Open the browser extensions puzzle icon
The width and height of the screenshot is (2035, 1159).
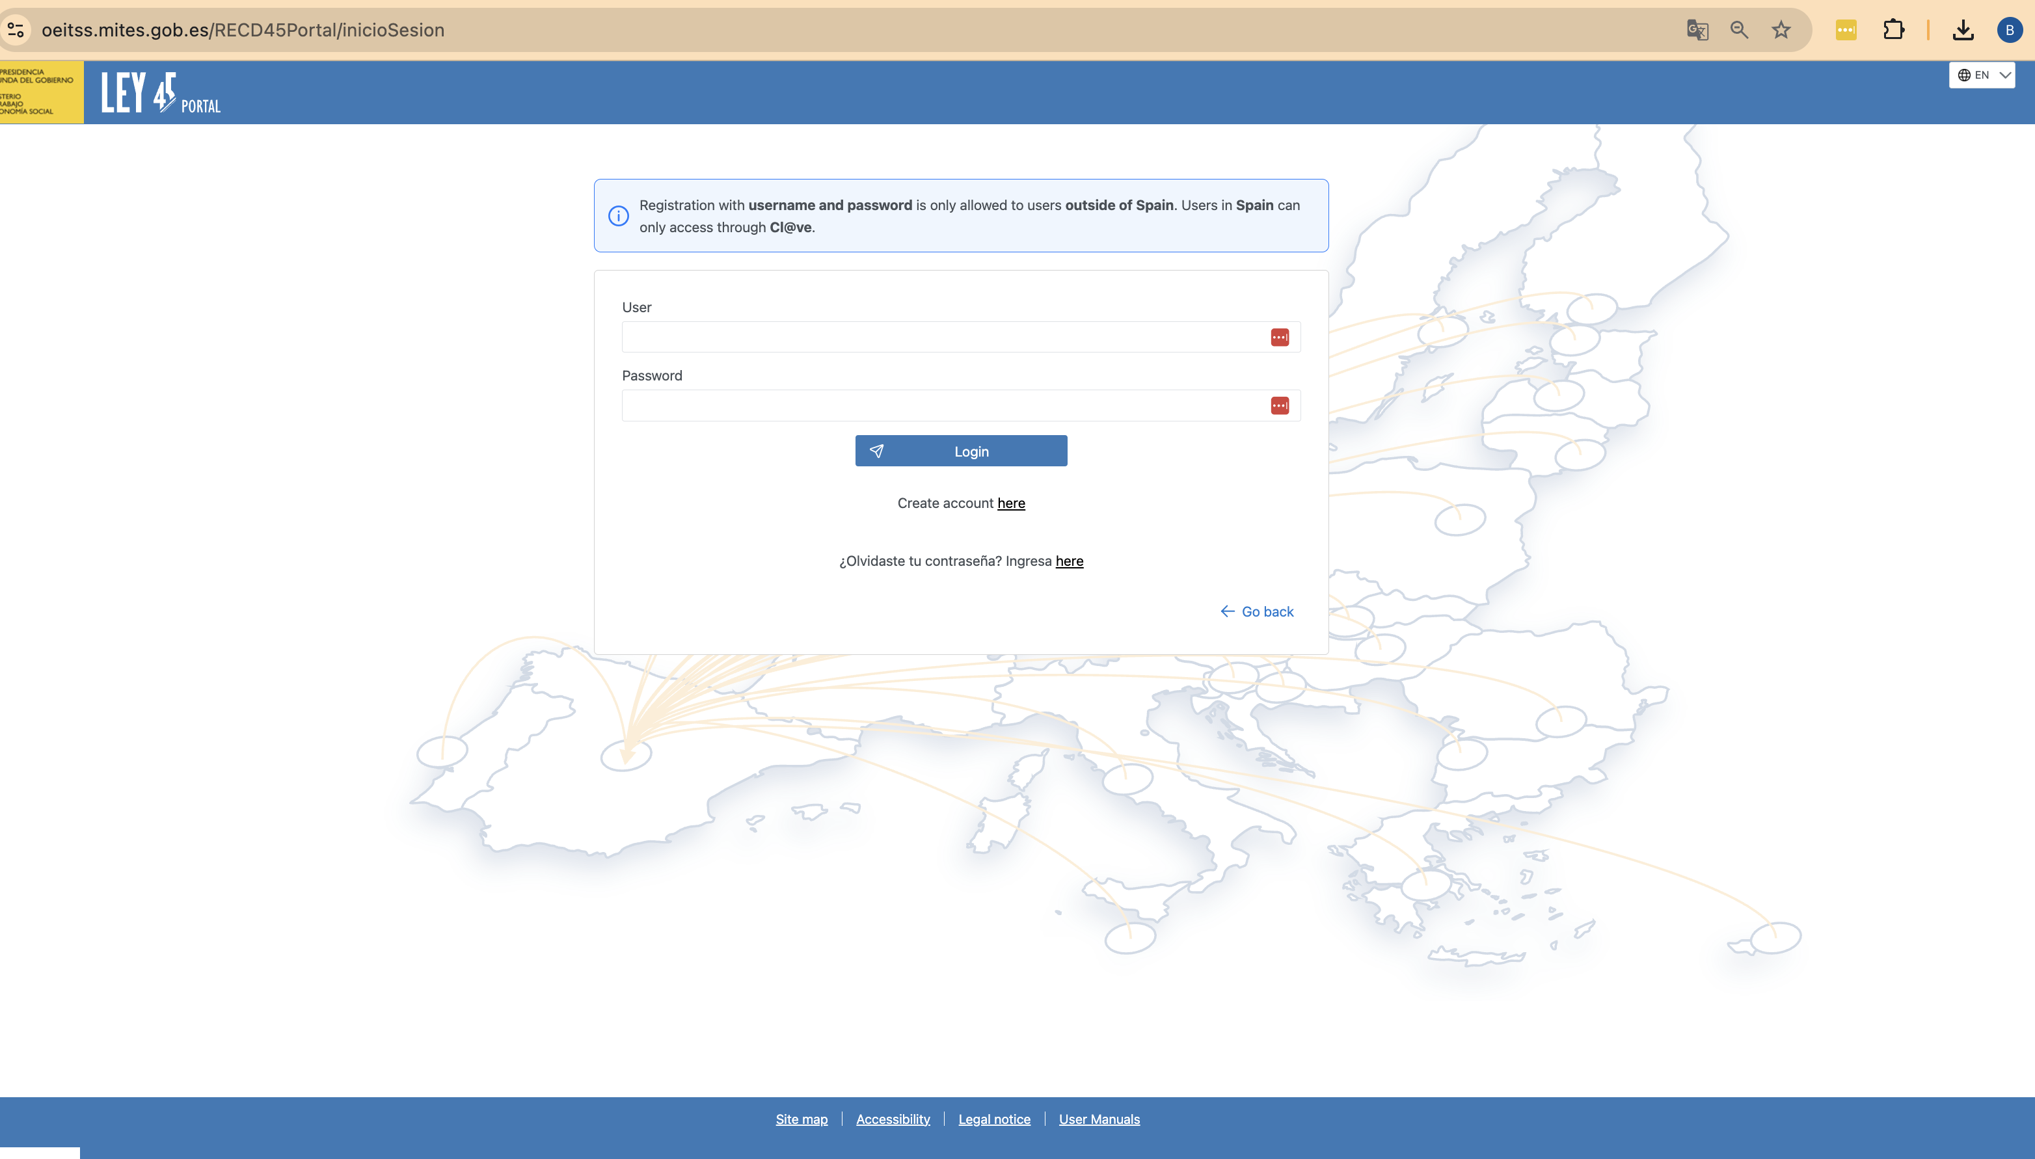[x=1893, y=31]
